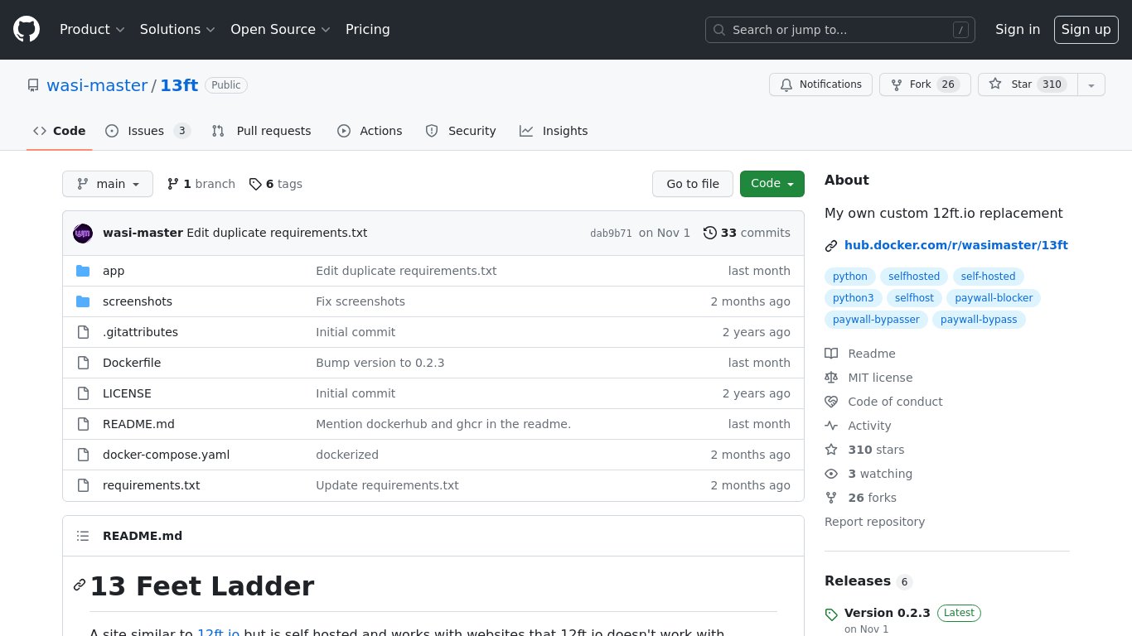1132x636 pixels.
Task: Select the screenshots folder icon
Action: click(x=83, y=301)
